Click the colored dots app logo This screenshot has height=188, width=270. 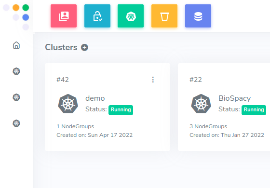point(16,17)
